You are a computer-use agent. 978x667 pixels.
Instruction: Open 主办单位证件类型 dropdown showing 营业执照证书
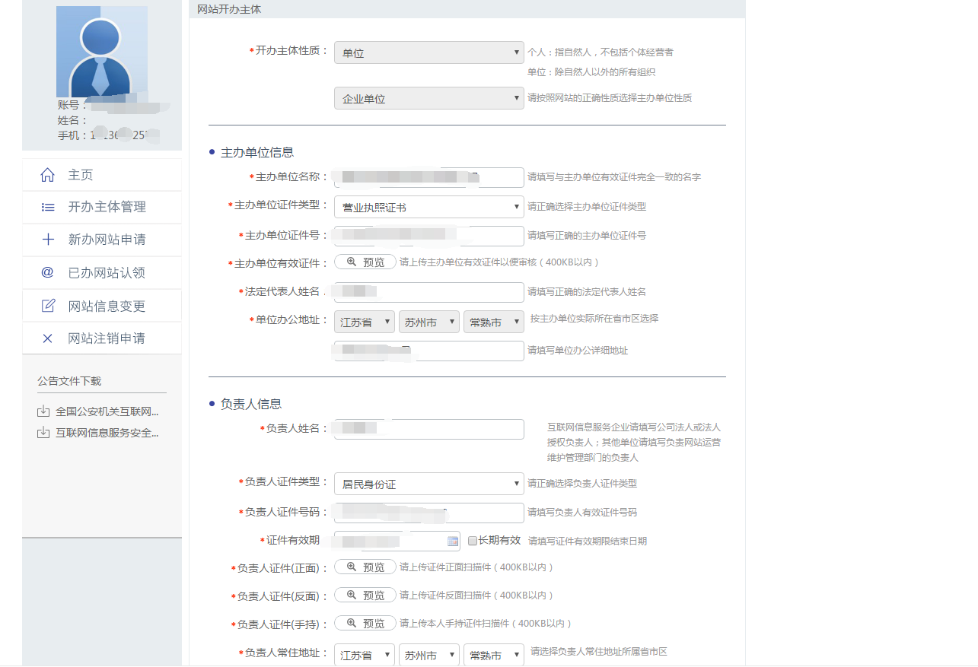(x=428, y=207)
